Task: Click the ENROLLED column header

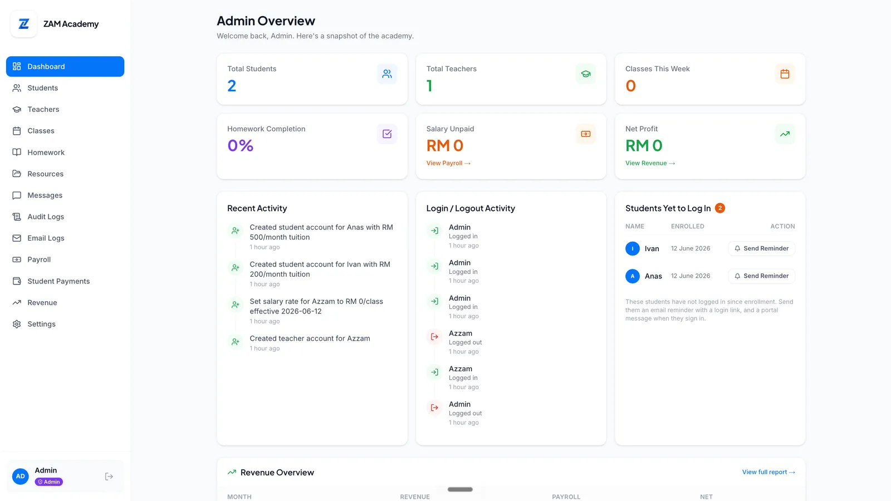Action: (688, 227)
